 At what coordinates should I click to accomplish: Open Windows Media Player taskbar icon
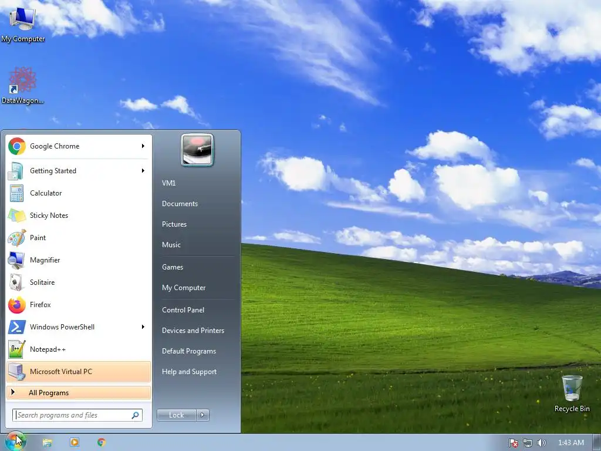(75, 442)
